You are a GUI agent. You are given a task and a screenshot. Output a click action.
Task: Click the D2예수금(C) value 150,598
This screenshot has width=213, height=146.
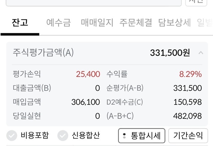tap(188, 102)
